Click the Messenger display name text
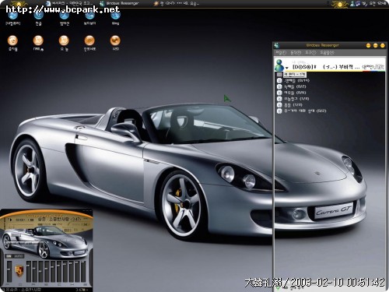This screenshot has width=389, height=292. click(326, 67)
